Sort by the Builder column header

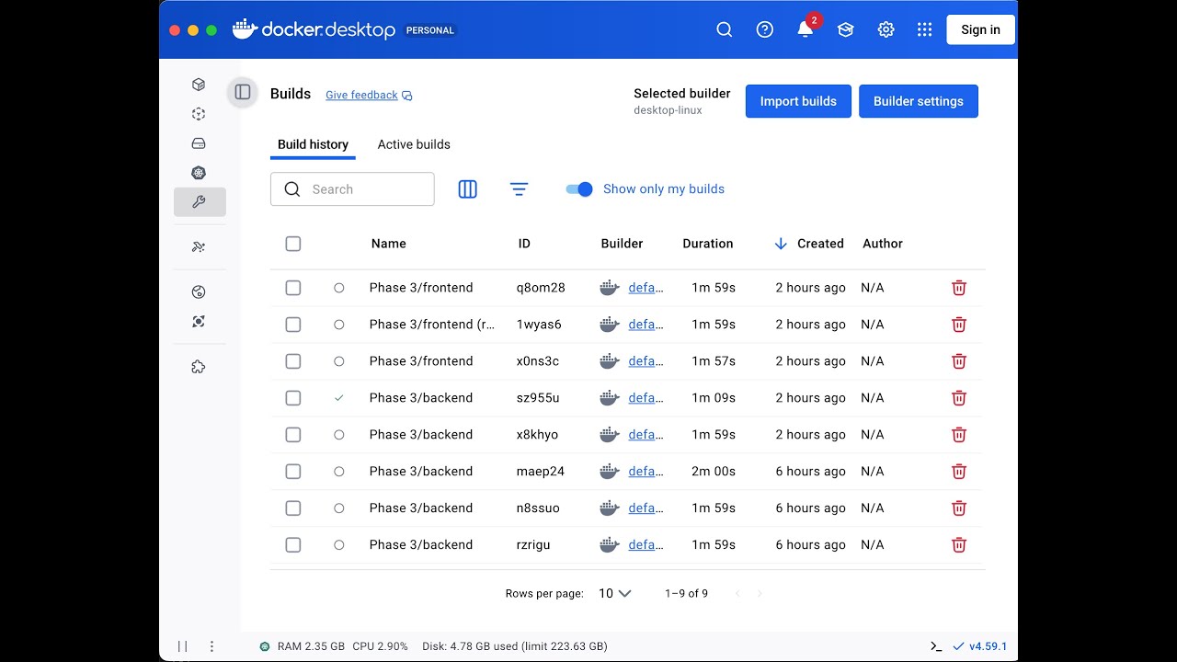point(623,244)
